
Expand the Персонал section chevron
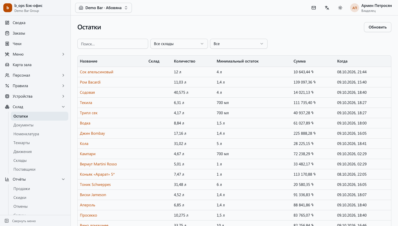click(63, 75)
